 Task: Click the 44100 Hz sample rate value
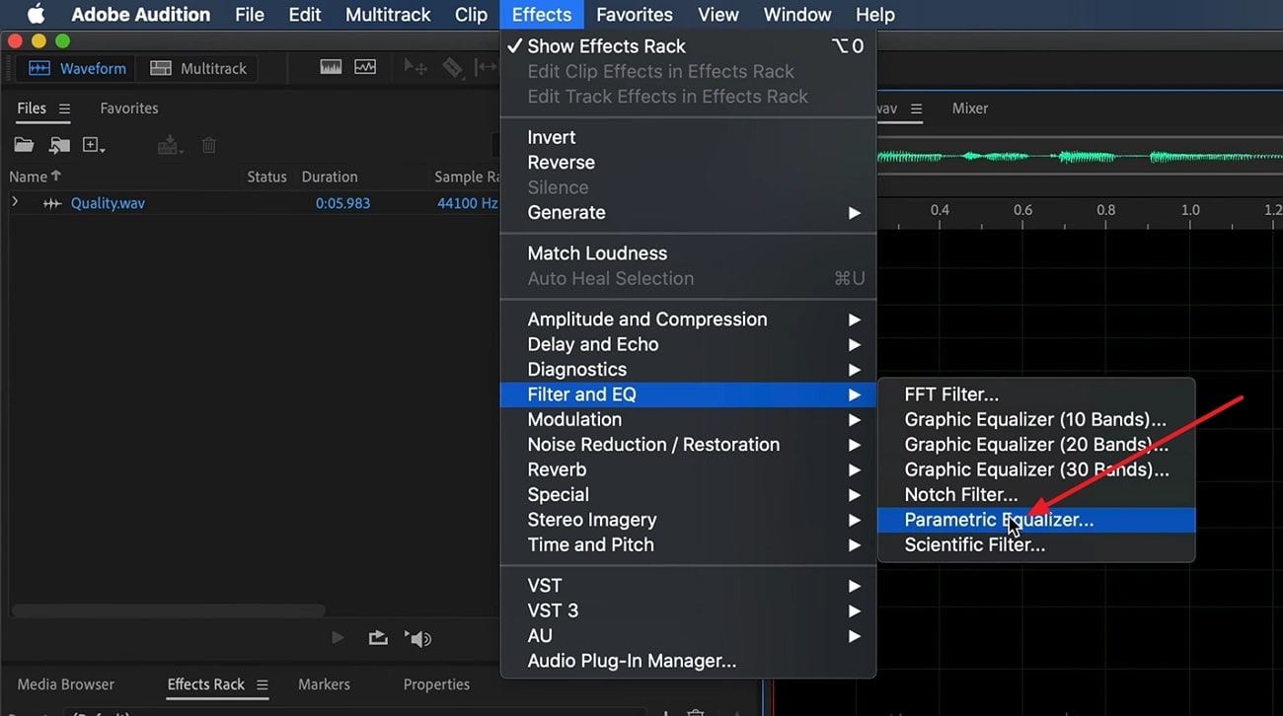tap(468, 203)
